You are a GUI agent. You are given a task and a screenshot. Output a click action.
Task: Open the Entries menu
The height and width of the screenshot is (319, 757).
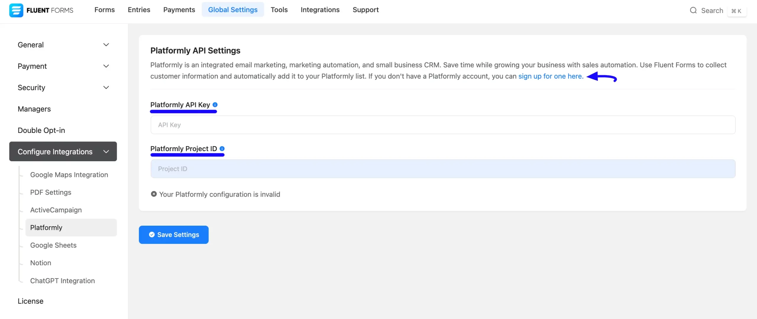pyautogui.click(x=139, y=10)
